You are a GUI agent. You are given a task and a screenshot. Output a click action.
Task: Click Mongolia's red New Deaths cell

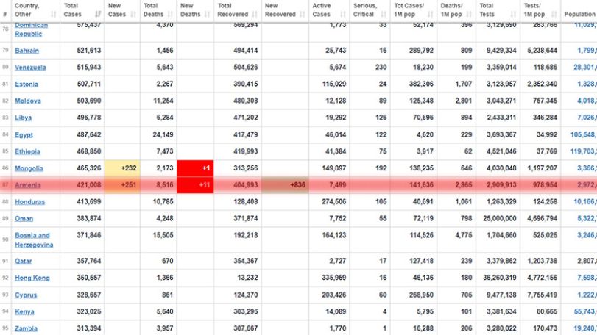click(x=195, y=168)
